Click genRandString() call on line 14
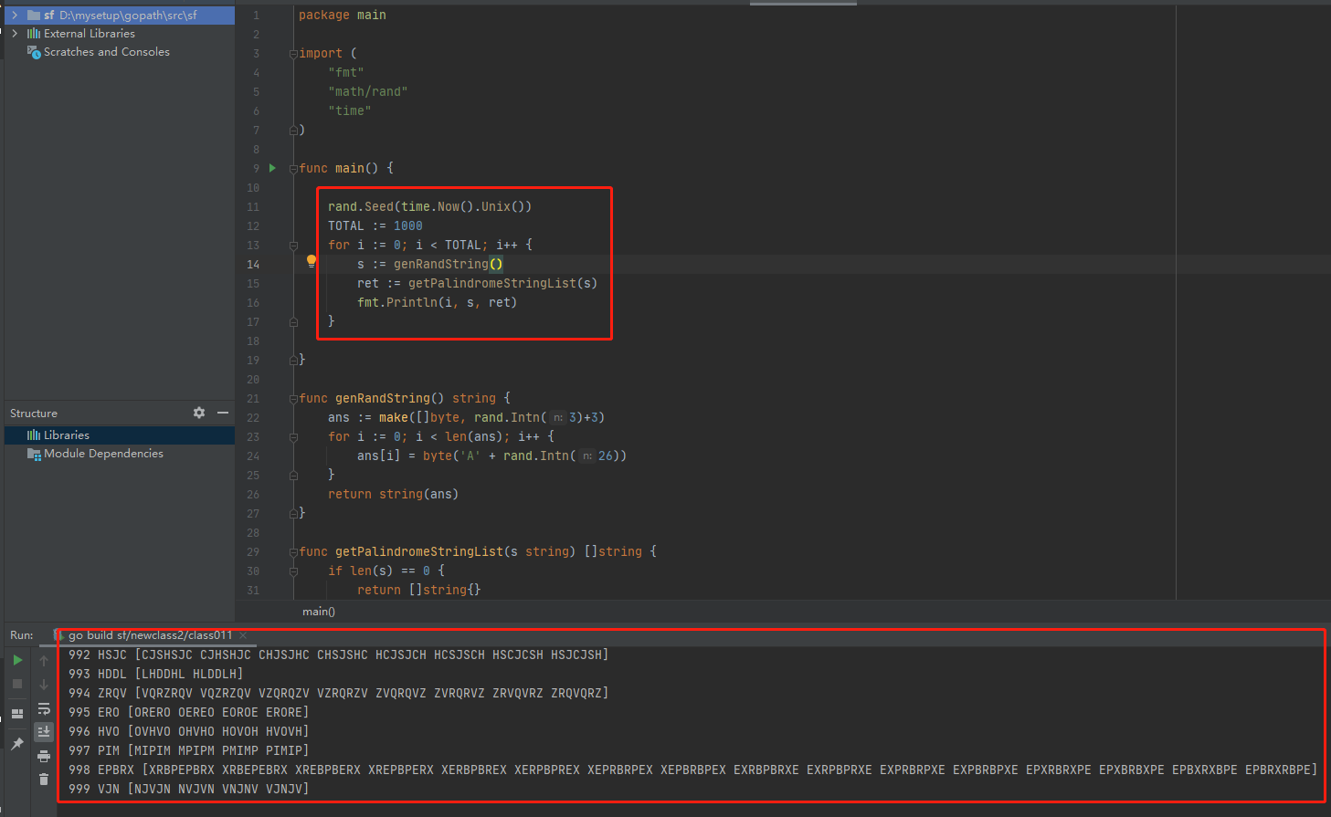1331x817 pixels. pos(449,265)
